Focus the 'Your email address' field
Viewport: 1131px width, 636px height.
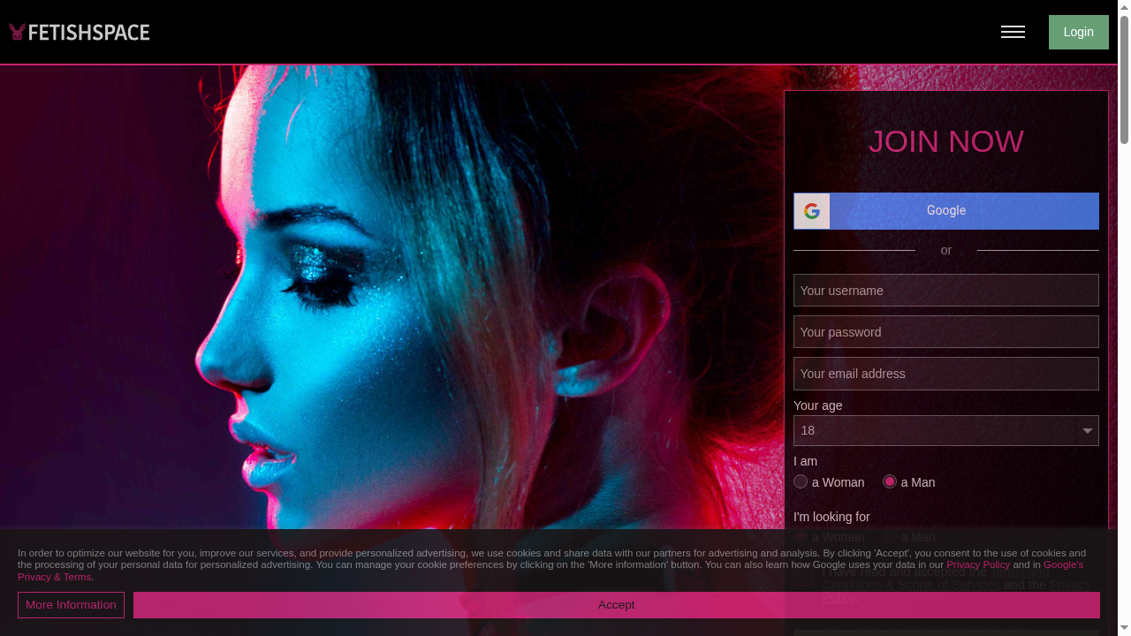pos(945,374)
